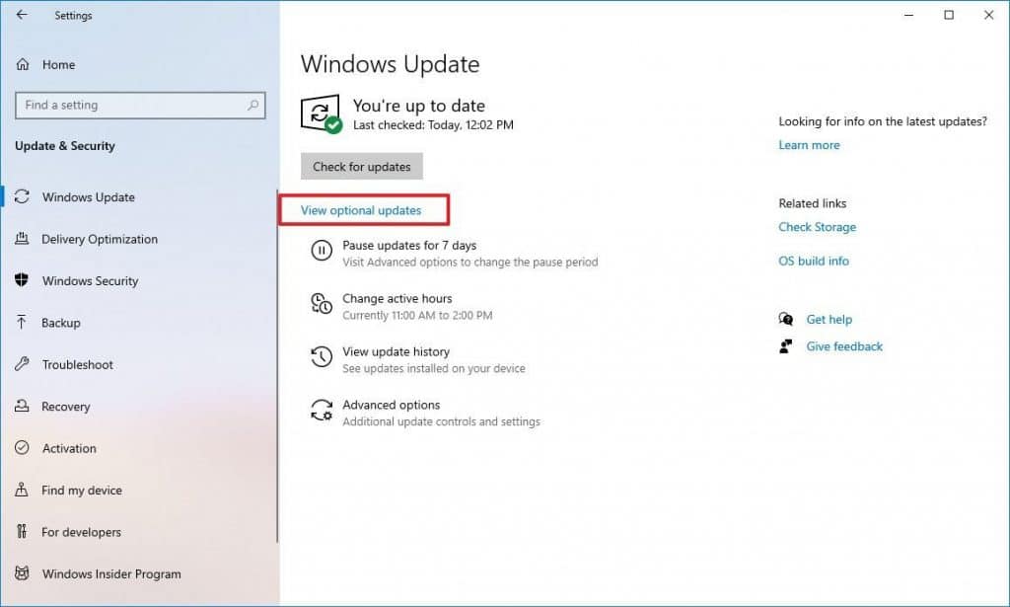Click the Home icon in sidebar
Screen dimensions: 1010x607
[23, 64]
